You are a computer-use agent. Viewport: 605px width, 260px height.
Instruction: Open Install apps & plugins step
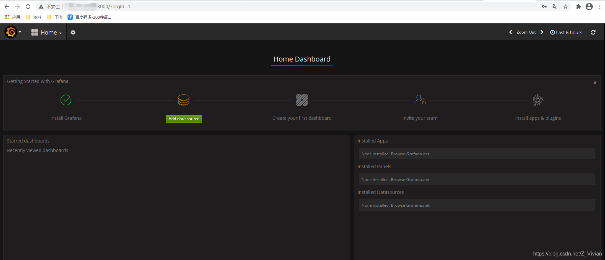tap(538, 118)
